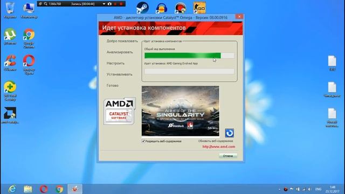The width and height of the screenshot is (345, 194).
Task: Select the done step in installer sidebar
Action: coord(113,86)
